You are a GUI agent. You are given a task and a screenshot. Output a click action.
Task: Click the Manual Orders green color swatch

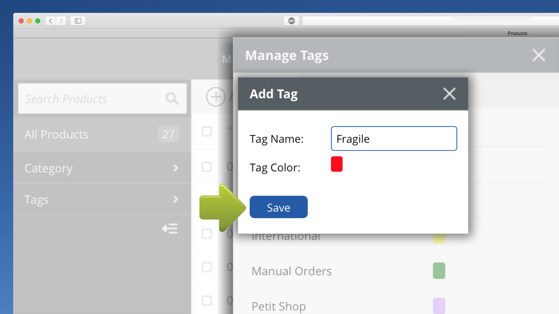pyautogui.click(x=439, y=271)
